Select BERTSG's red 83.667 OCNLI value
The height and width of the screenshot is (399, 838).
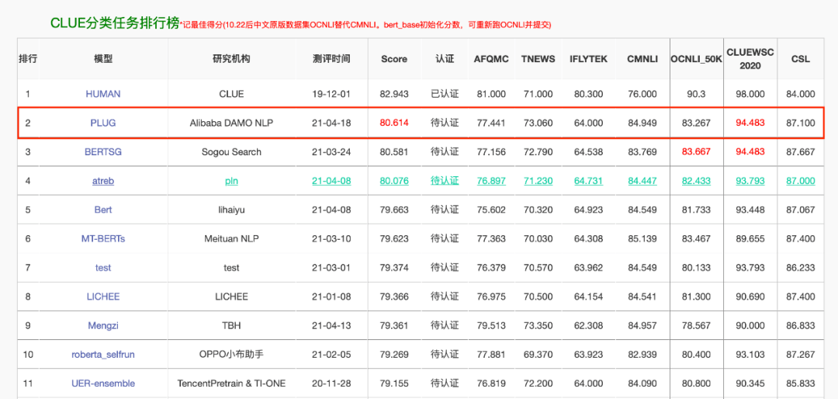[x=696, y=151]
